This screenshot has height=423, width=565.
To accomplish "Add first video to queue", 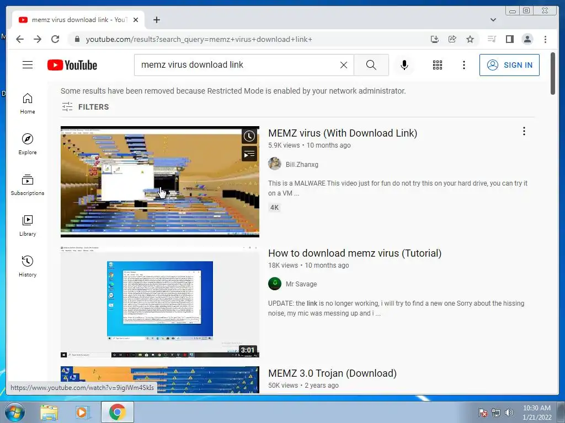I will coord(249,154).
